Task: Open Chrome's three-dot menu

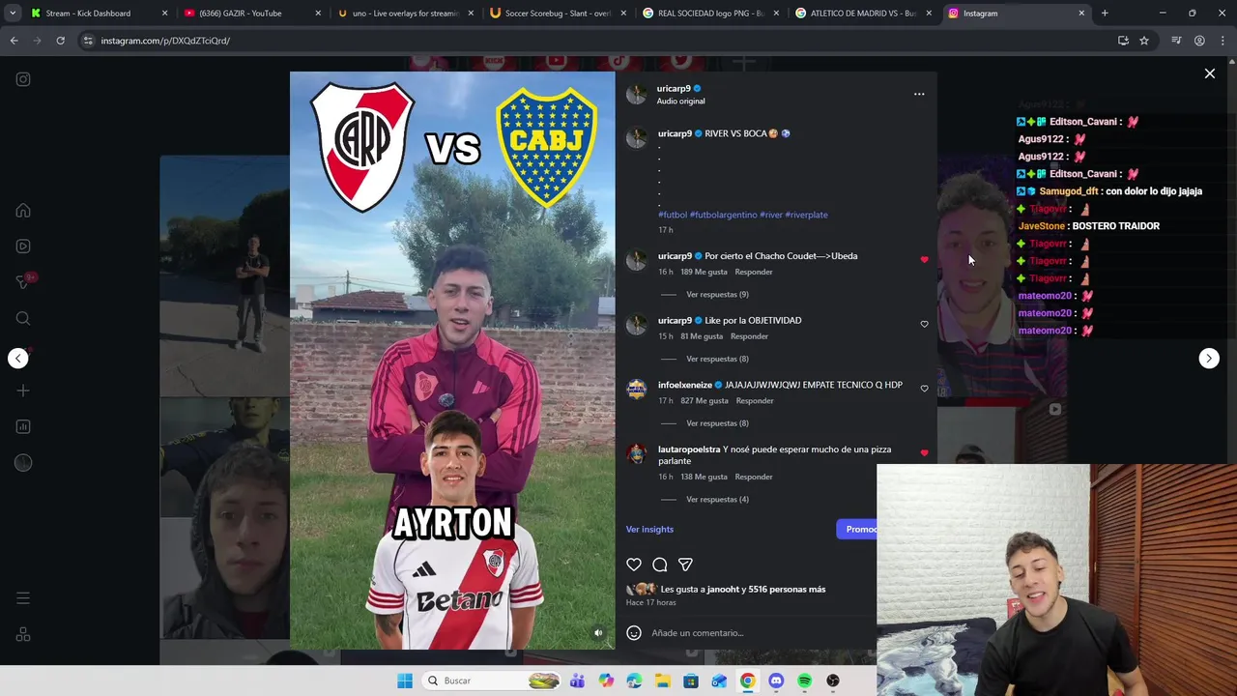Action: point(1223,41)
